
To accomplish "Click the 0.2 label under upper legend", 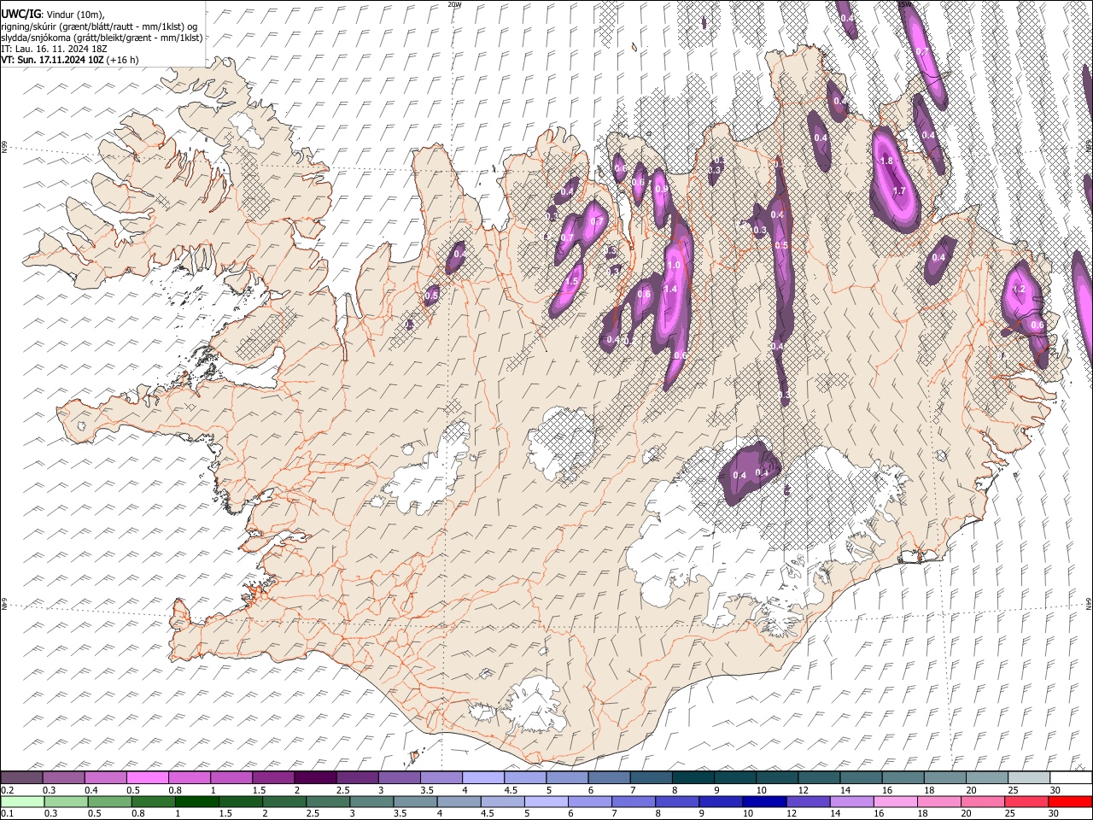I will 6,789.
